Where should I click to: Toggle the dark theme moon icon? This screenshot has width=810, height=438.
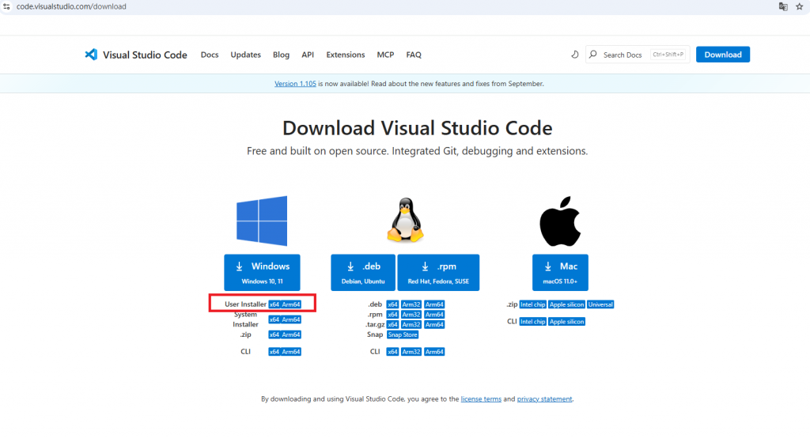point(574,55)
